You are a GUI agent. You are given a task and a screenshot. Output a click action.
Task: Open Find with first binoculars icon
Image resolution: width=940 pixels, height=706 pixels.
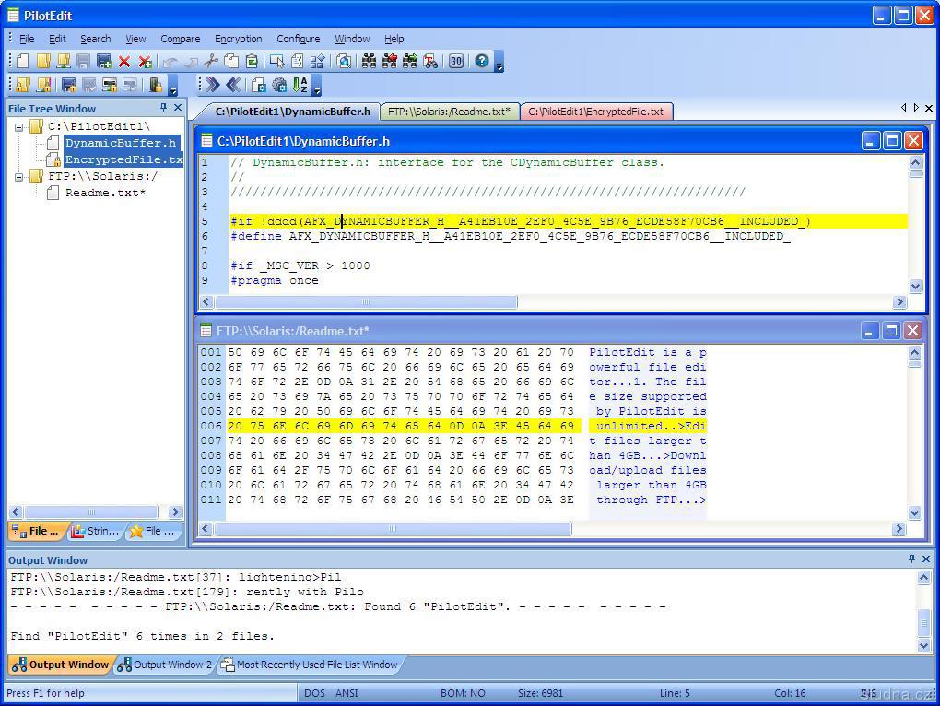point(369,62)
